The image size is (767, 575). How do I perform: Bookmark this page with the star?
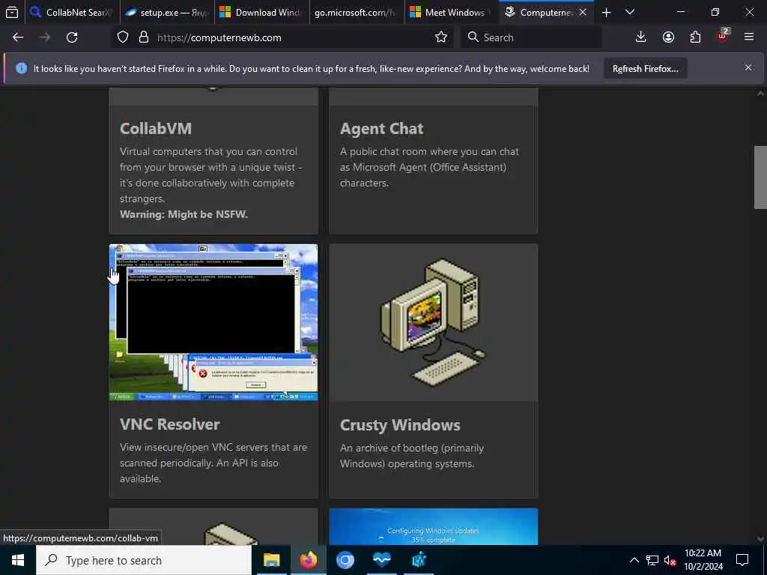click(x=440, y=37)
